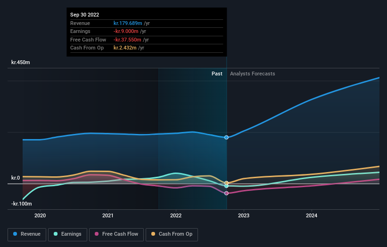This screenshot has height=247, width=387.
Task: Click the 2022 x-axis label
Action: [176, 215]
